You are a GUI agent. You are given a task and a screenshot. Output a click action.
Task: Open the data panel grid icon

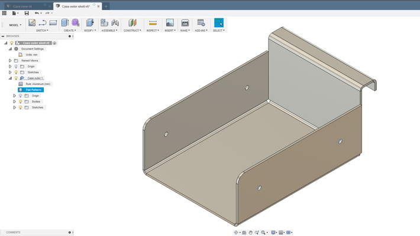coord(5,13)
